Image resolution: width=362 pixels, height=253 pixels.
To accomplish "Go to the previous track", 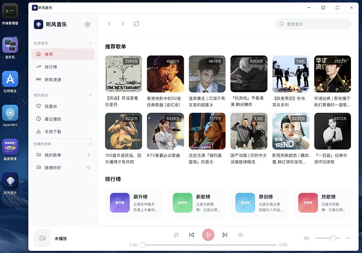I will 191,235.
